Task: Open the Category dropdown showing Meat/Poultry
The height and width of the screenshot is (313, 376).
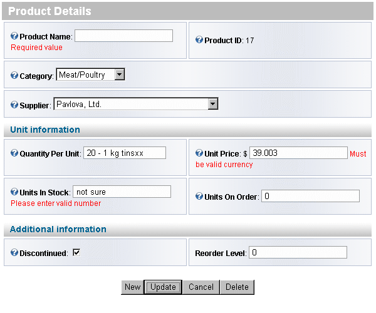Action: [90, 74]
